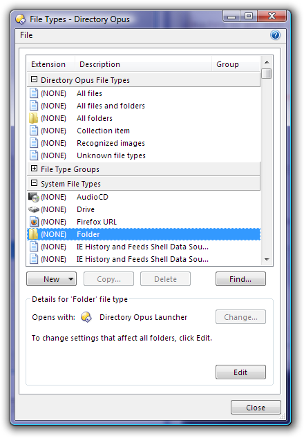Viewport: 304px width, 438px height.
Task: Select the Unknown file types entry
Action: tap(144, 155)
